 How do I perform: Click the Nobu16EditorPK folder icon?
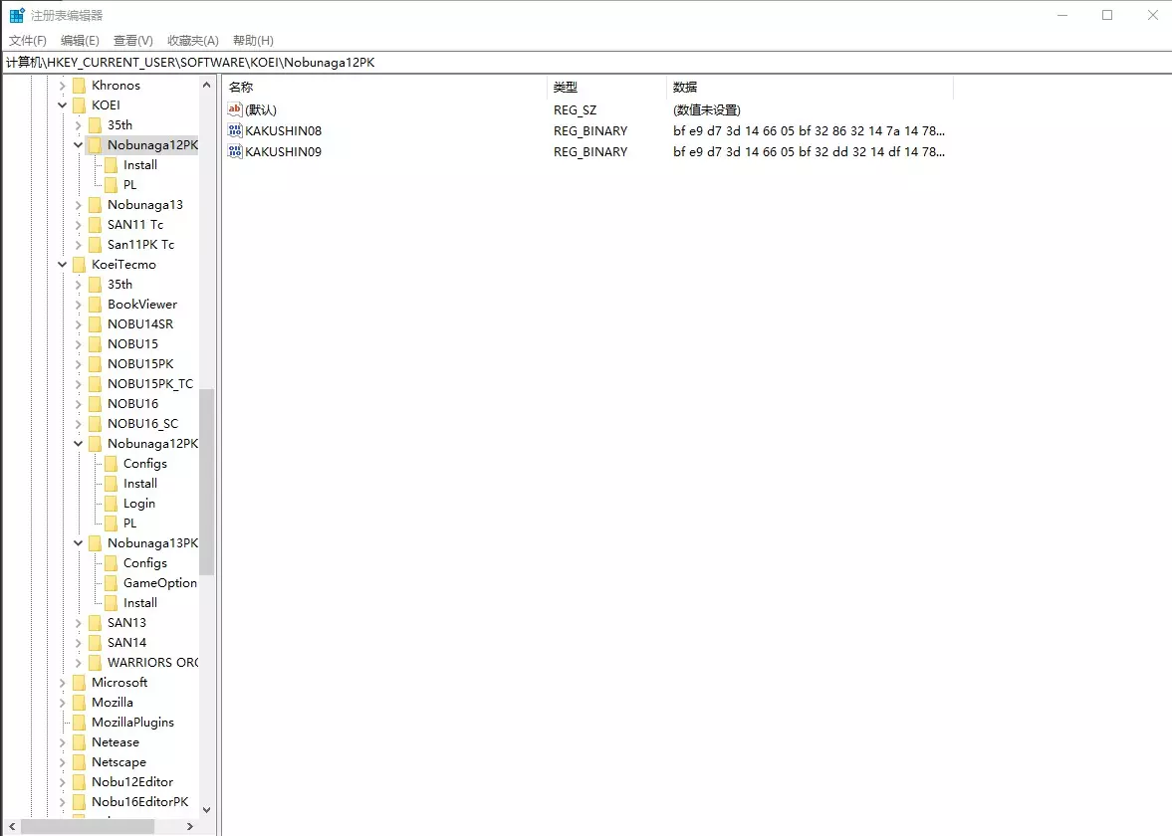pyautogui.click(x=80, y=802)
